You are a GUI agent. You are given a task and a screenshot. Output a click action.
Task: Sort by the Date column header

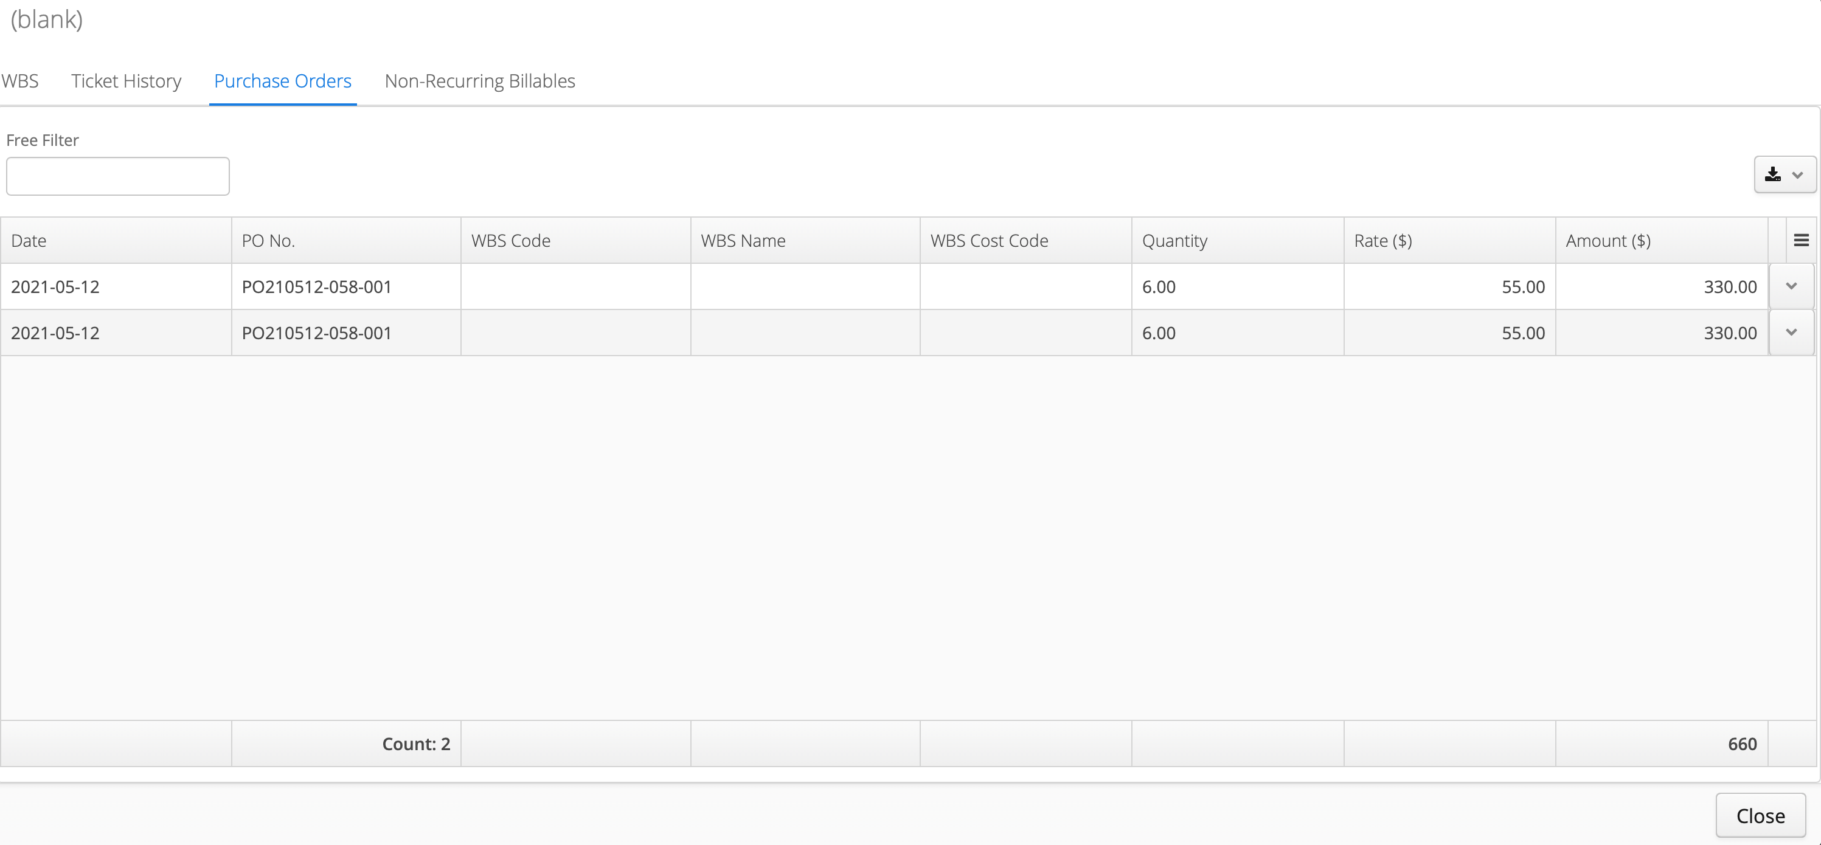click(x=116, y=240)
